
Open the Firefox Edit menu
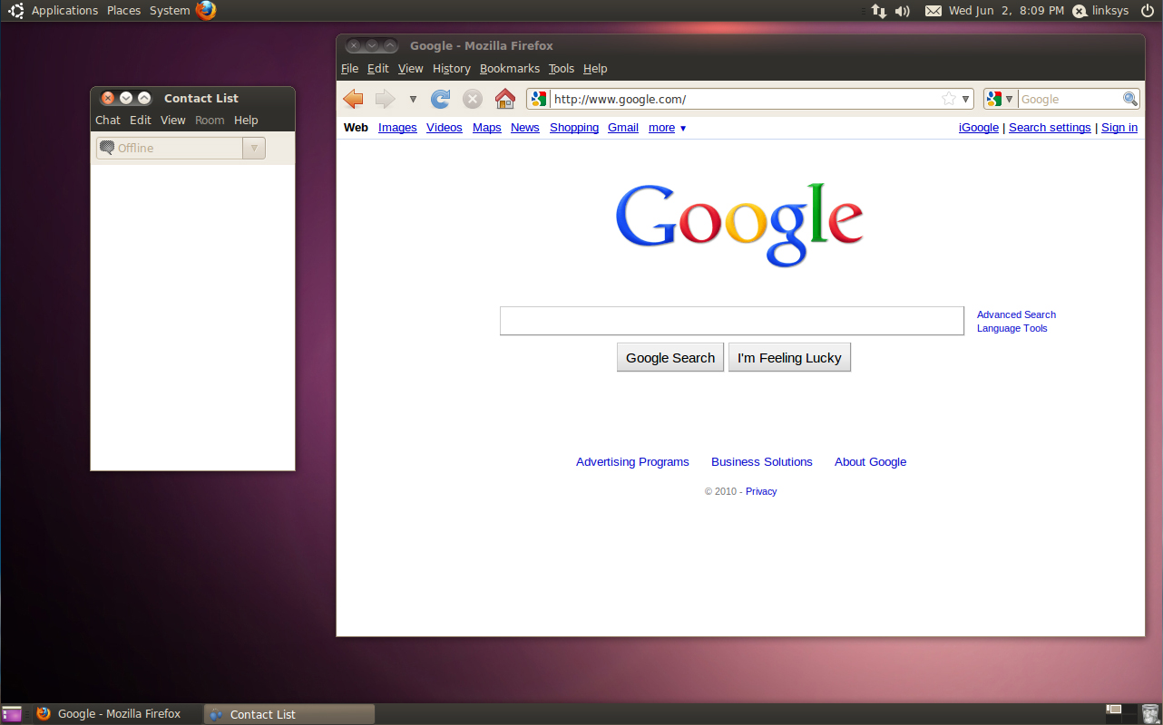coord(378,69)
